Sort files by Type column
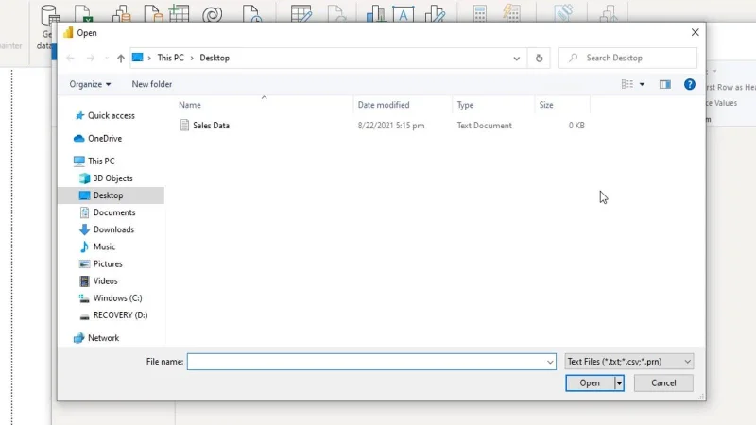This screenshot has height=425, width=756. tap(465, 105)
